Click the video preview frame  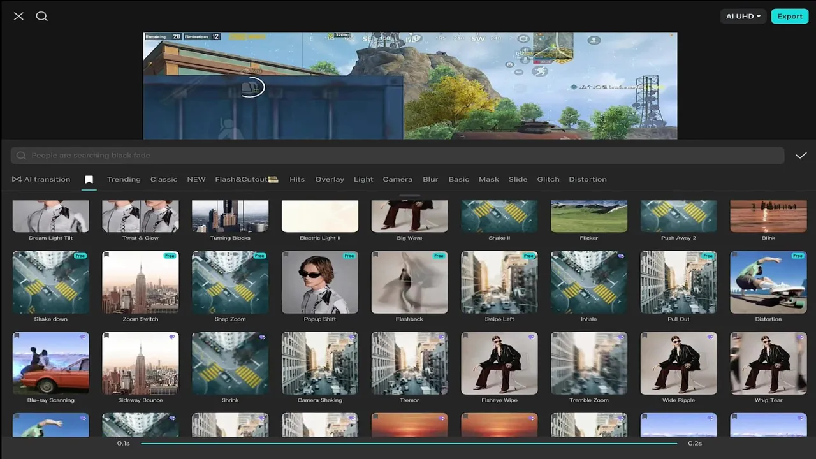click(410, 85)
